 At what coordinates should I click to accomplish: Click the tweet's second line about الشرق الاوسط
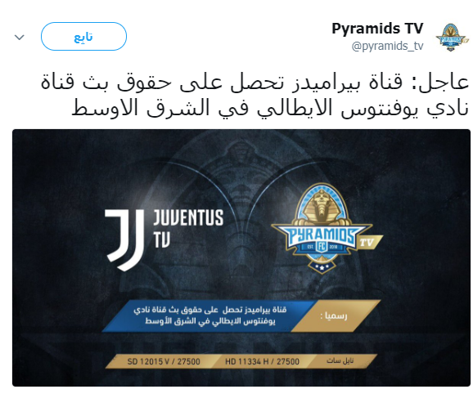pyautogui.click(x=270, y=109)
